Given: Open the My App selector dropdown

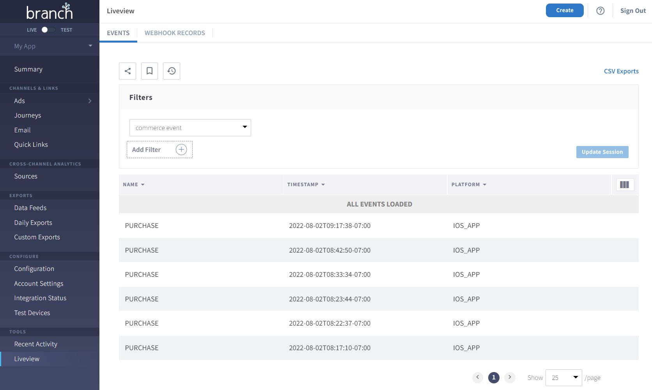Looking at the screenshot, I should pyautogui.click(x=50, y=46).
